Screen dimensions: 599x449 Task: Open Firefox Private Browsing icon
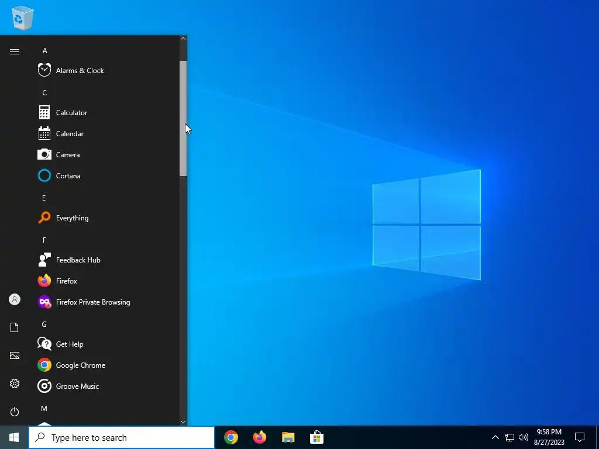point(44,302)
